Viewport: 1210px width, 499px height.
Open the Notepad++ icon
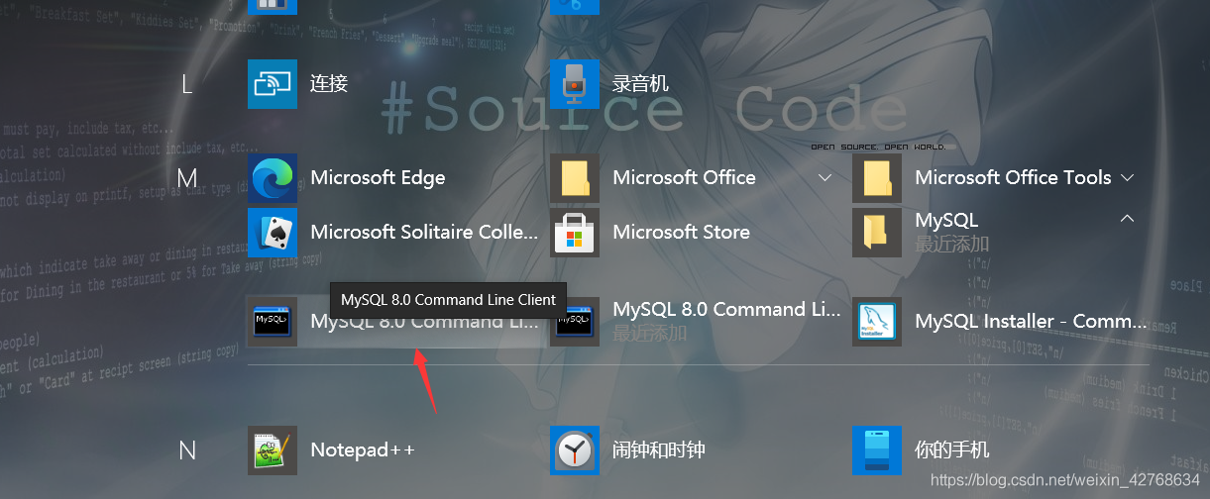tap(273, 450)
